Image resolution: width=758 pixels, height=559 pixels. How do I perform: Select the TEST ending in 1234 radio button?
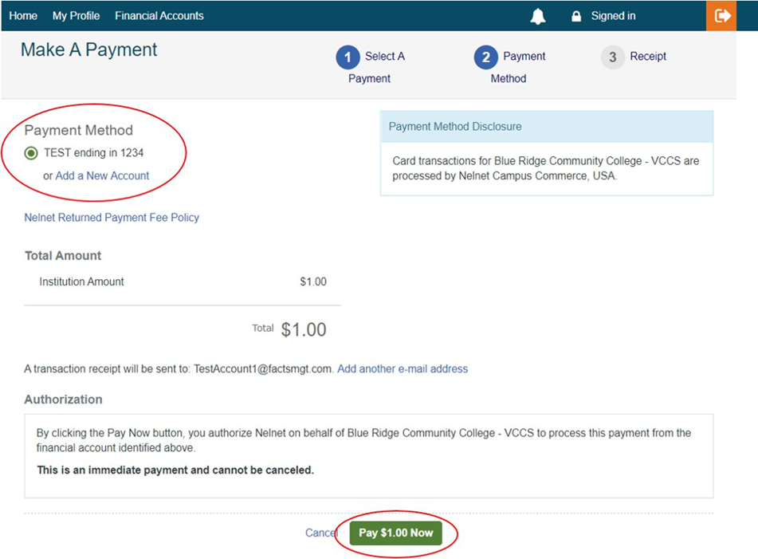point(31,153)
